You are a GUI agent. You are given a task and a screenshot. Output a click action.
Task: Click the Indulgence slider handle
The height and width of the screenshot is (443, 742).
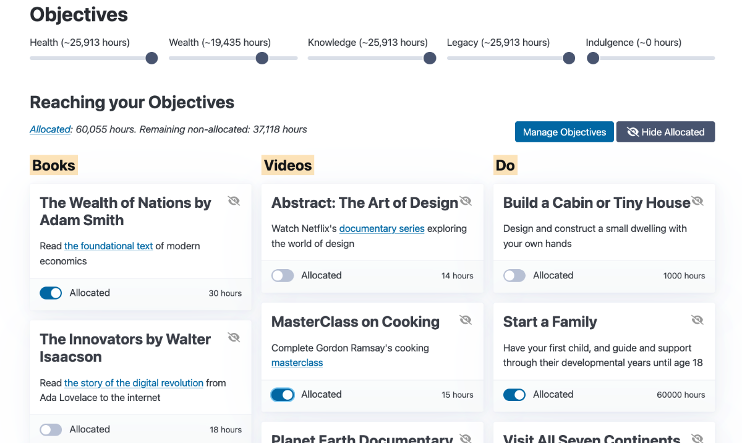tap(593, 58)
